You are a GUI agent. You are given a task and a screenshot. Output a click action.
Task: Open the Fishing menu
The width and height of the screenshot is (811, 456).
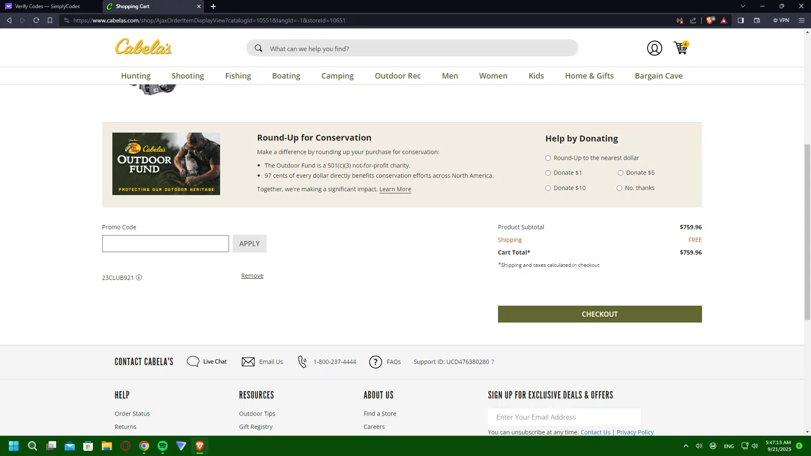click(238, 76)
